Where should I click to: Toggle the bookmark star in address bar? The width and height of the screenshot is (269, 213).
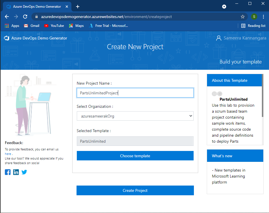pyautogui.click(x=243, y=17)
